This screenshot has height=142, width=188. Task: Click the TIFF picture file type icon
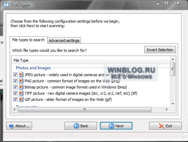(21, 93)
